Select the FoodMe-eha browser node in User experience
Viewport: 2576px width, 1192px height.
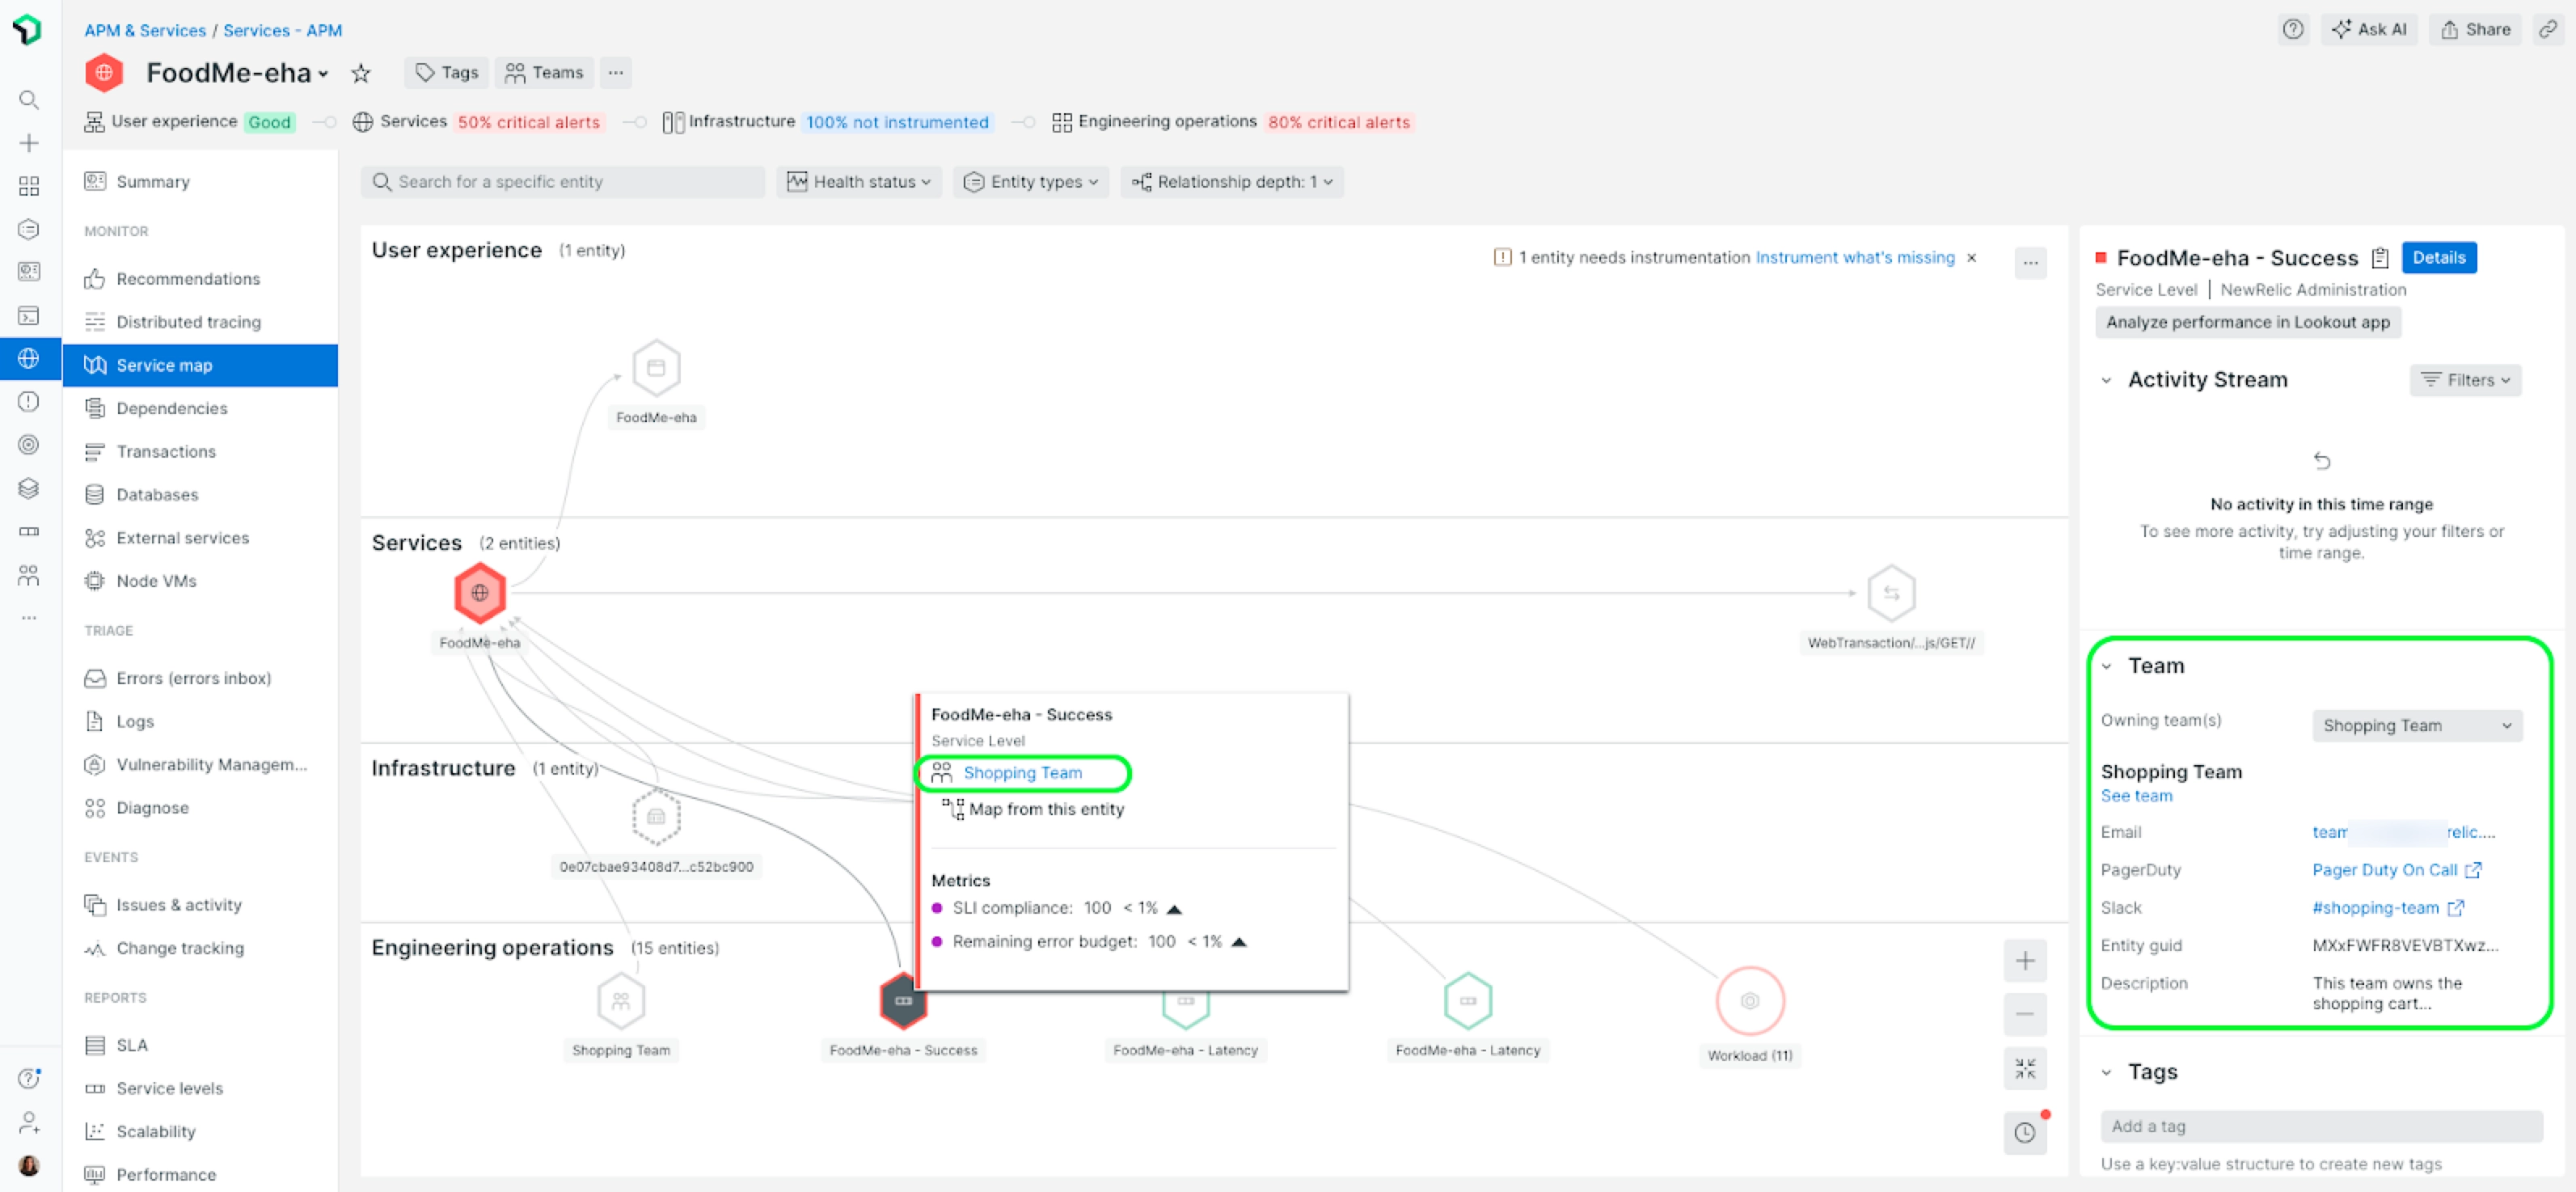pyautogui.click(x=656, y=368)
